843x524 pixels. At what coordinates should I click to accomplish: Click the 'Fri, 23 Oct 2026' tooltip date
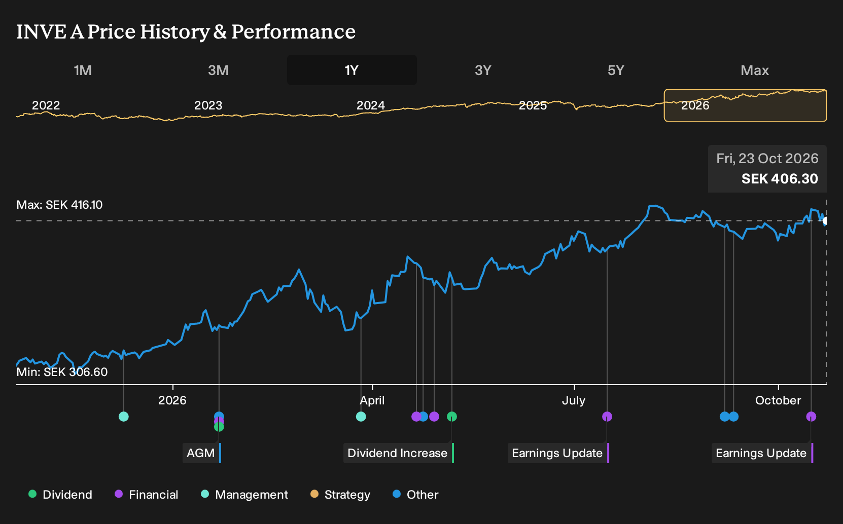(767, 159)
